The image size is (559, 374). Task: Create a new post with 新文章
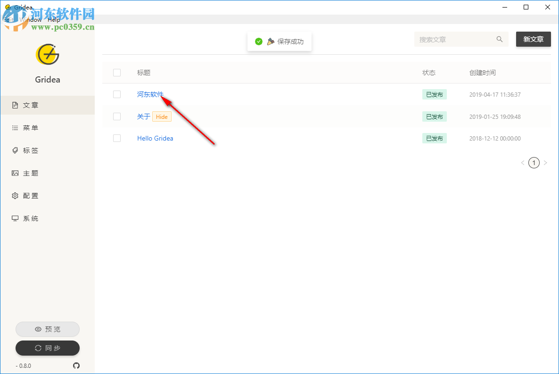(x=534, y=39)
